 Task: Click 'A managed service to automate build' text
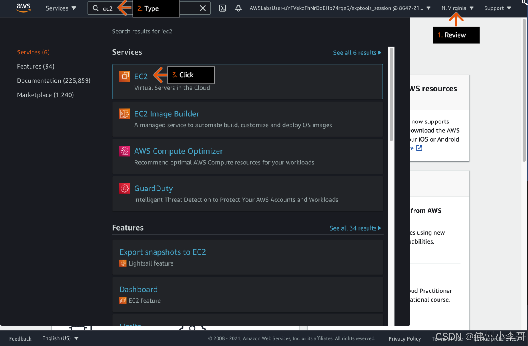click(x=233, y=125)
